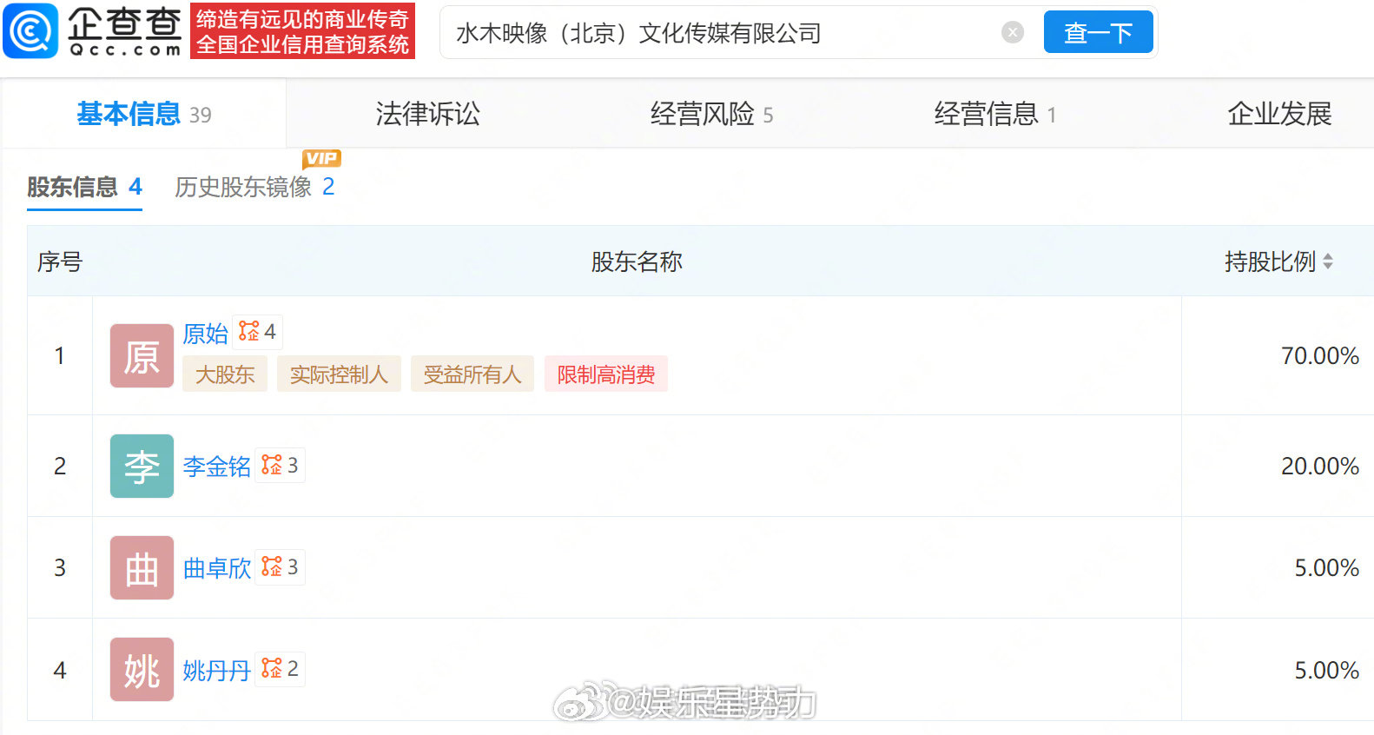The width and height of the screenshot is (1374, 735).
Task: Click the related-companies icon next to 曲卓欣
Action: [272, 567]
